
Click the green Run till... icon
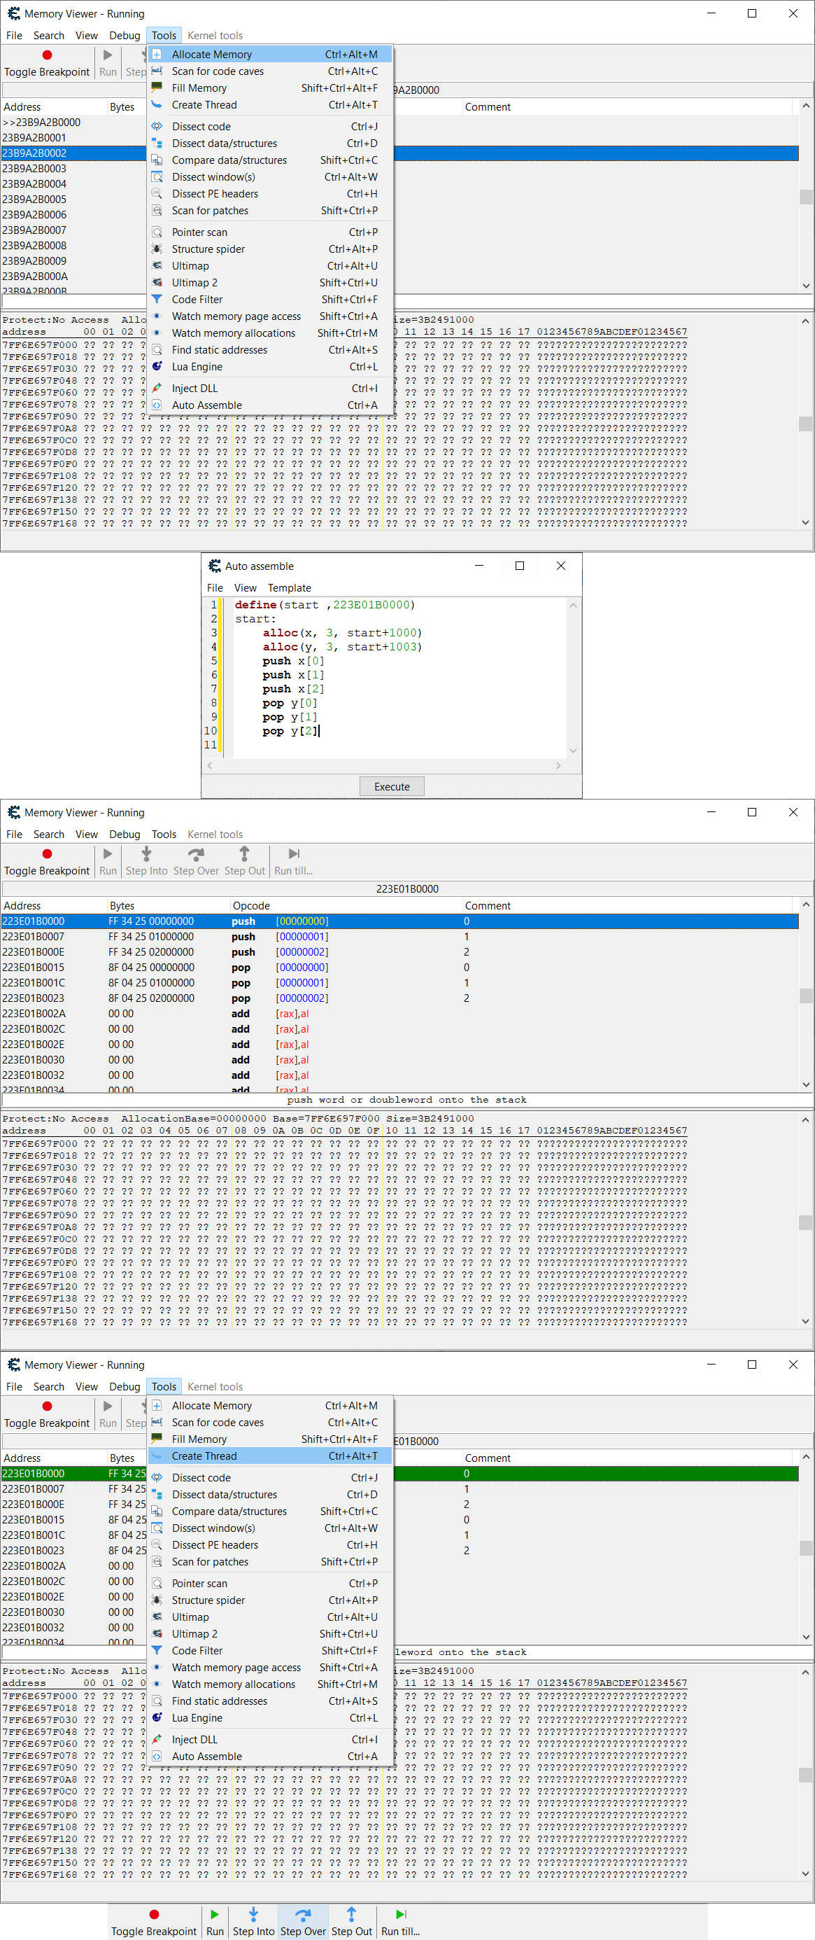tap(400, 1913)
